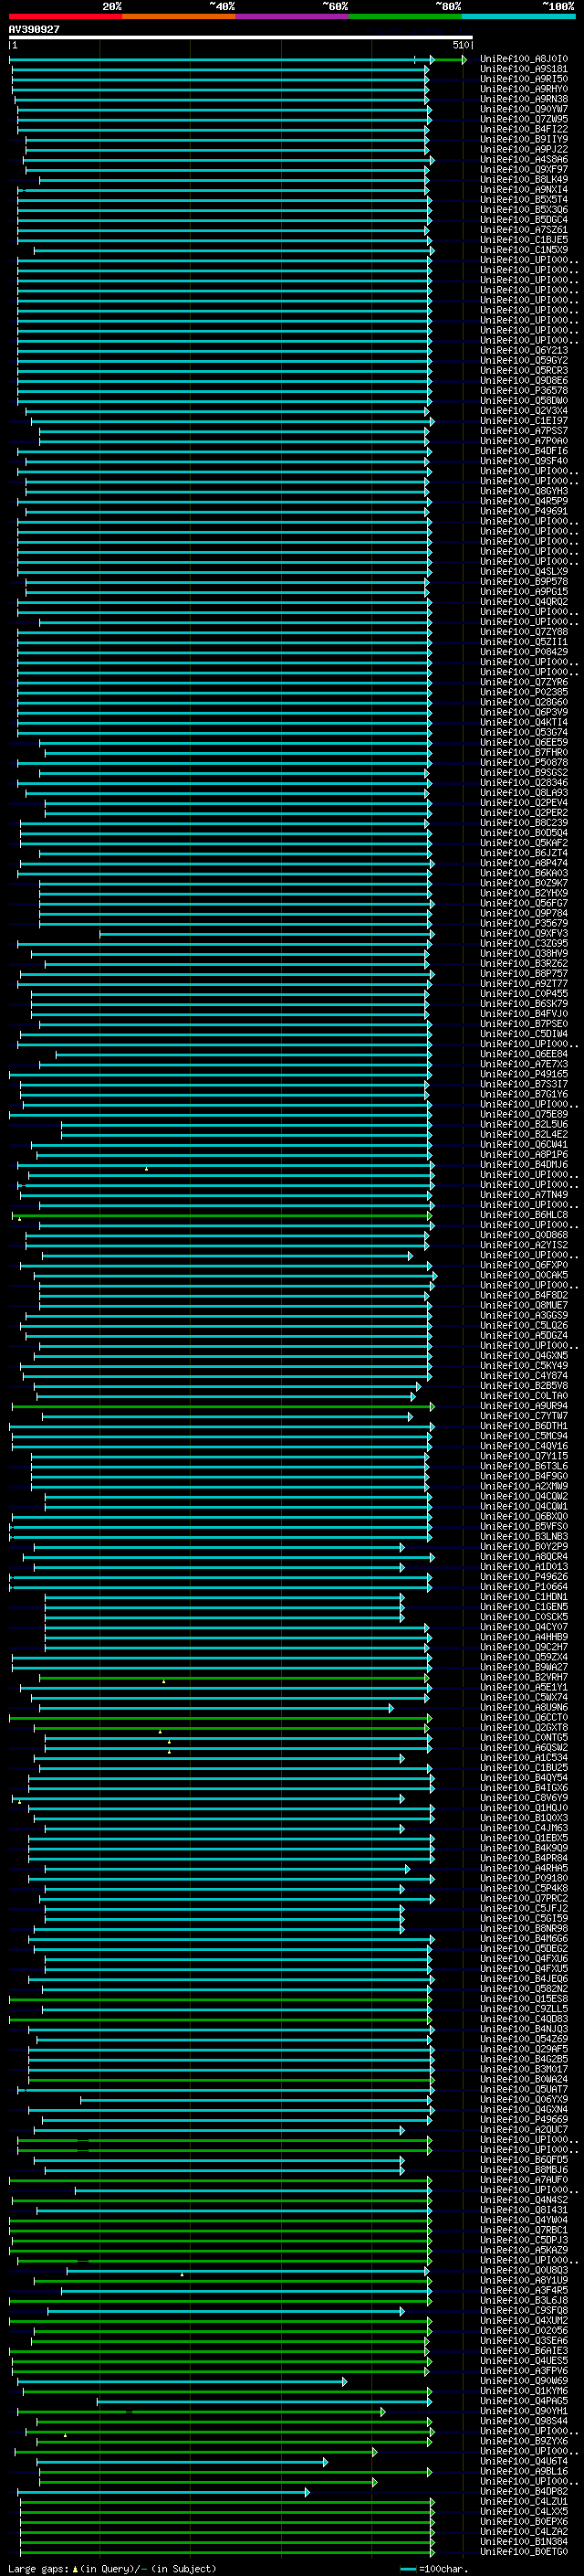This screenshot has height=2576, width=584.
Task: Click the UniRef100_P35679 label
Action: (x=524, y=923)
